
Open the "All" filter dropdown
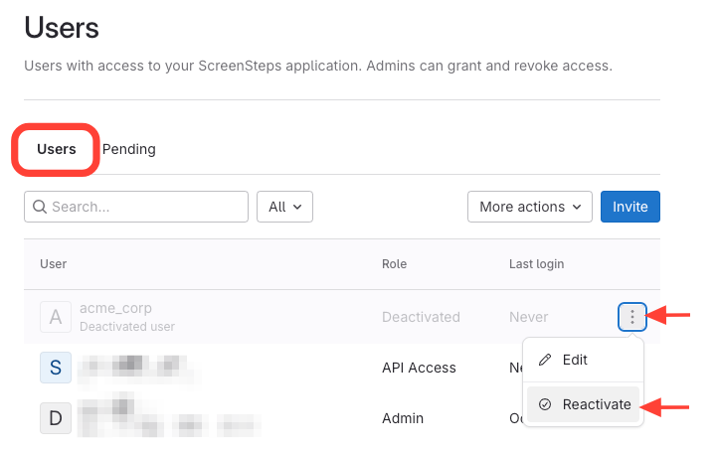point(284,207)
